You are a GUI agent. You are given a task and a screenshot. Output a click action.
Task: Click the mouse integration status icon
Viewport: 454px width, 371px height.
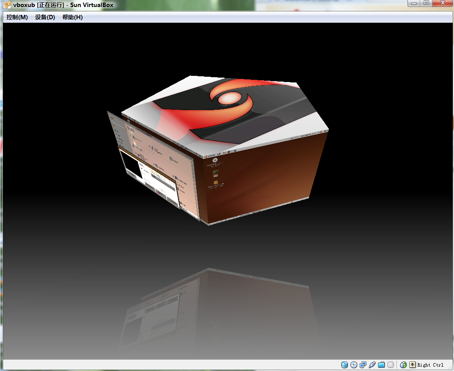[x=404, y=365]
